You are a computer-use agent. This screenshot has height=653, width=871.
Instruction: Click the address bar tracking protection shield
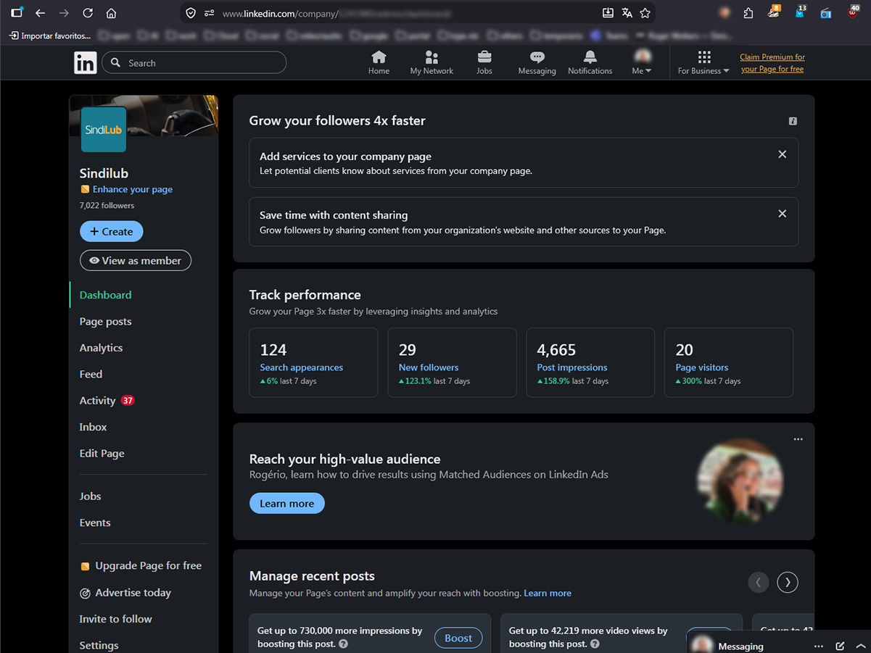[x=191, y=13]
